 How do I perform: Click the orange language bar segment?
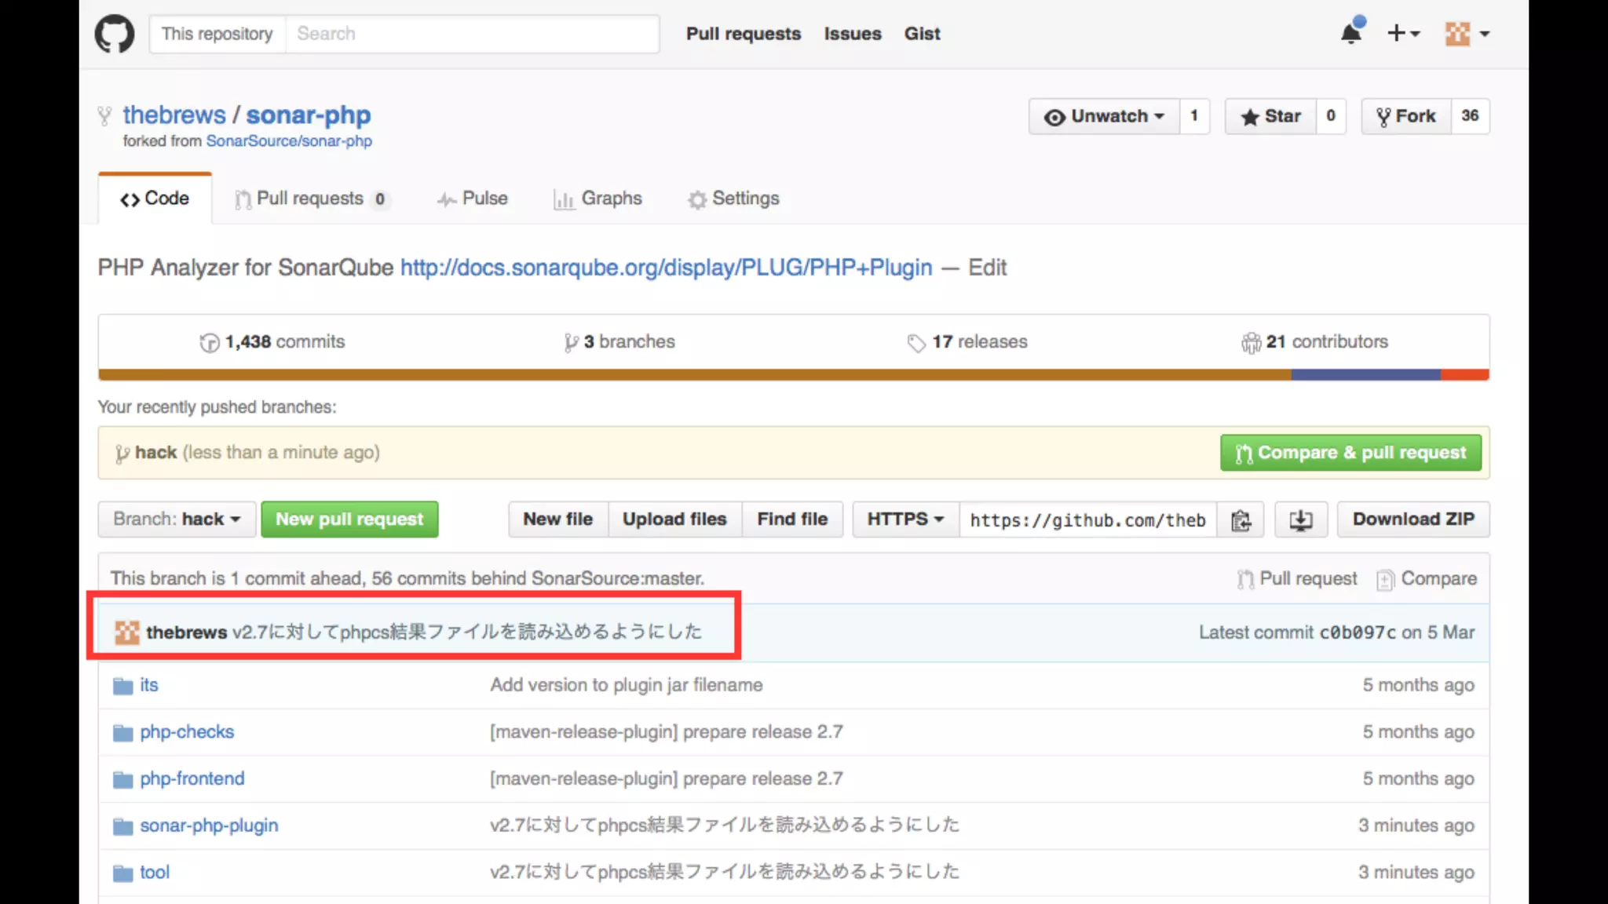[695, 375]
